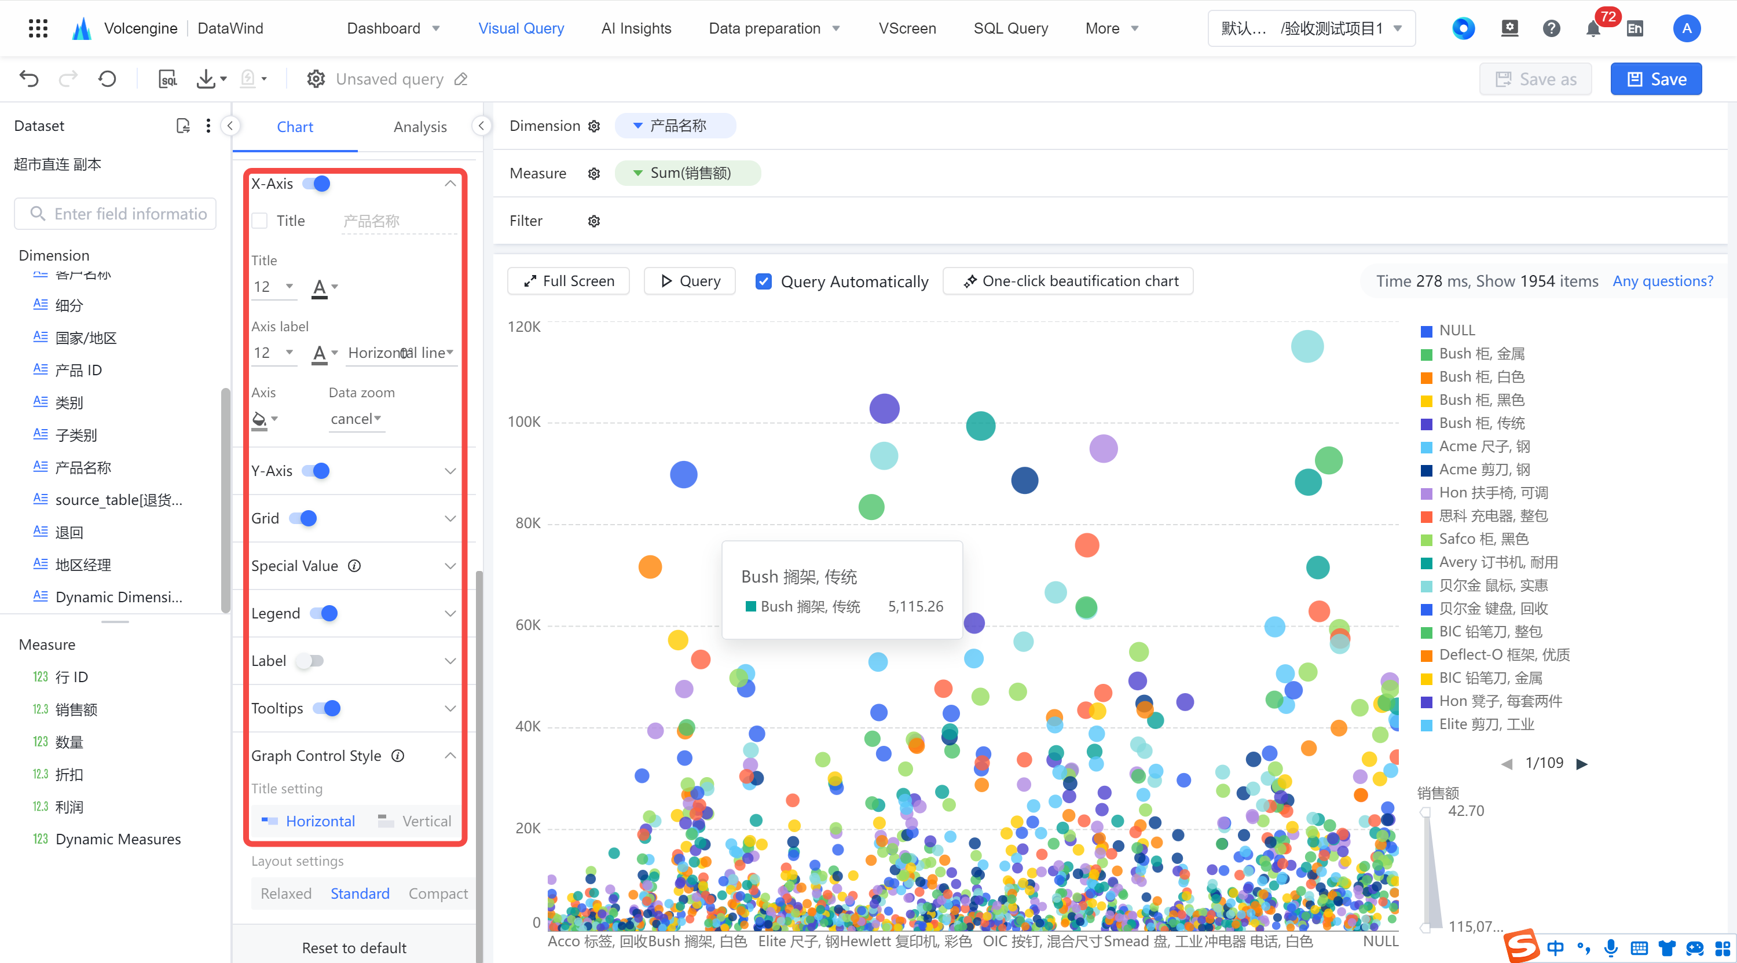Screen dimensions: 1737x963
Task: Go to SQL Query
Action: [1010, 28]
